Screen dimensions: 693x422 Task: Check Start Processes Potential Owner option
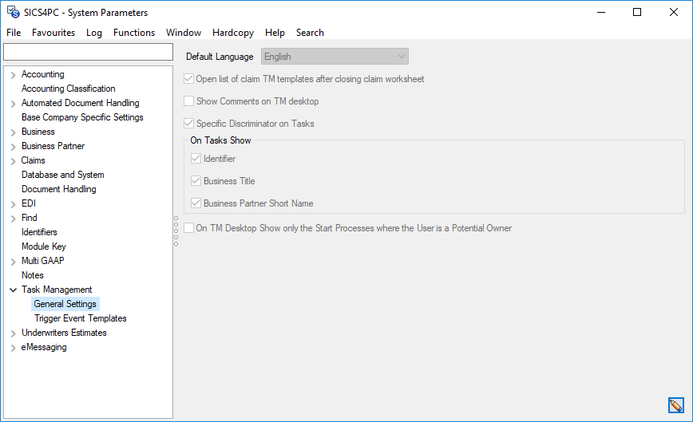(188, 228)
